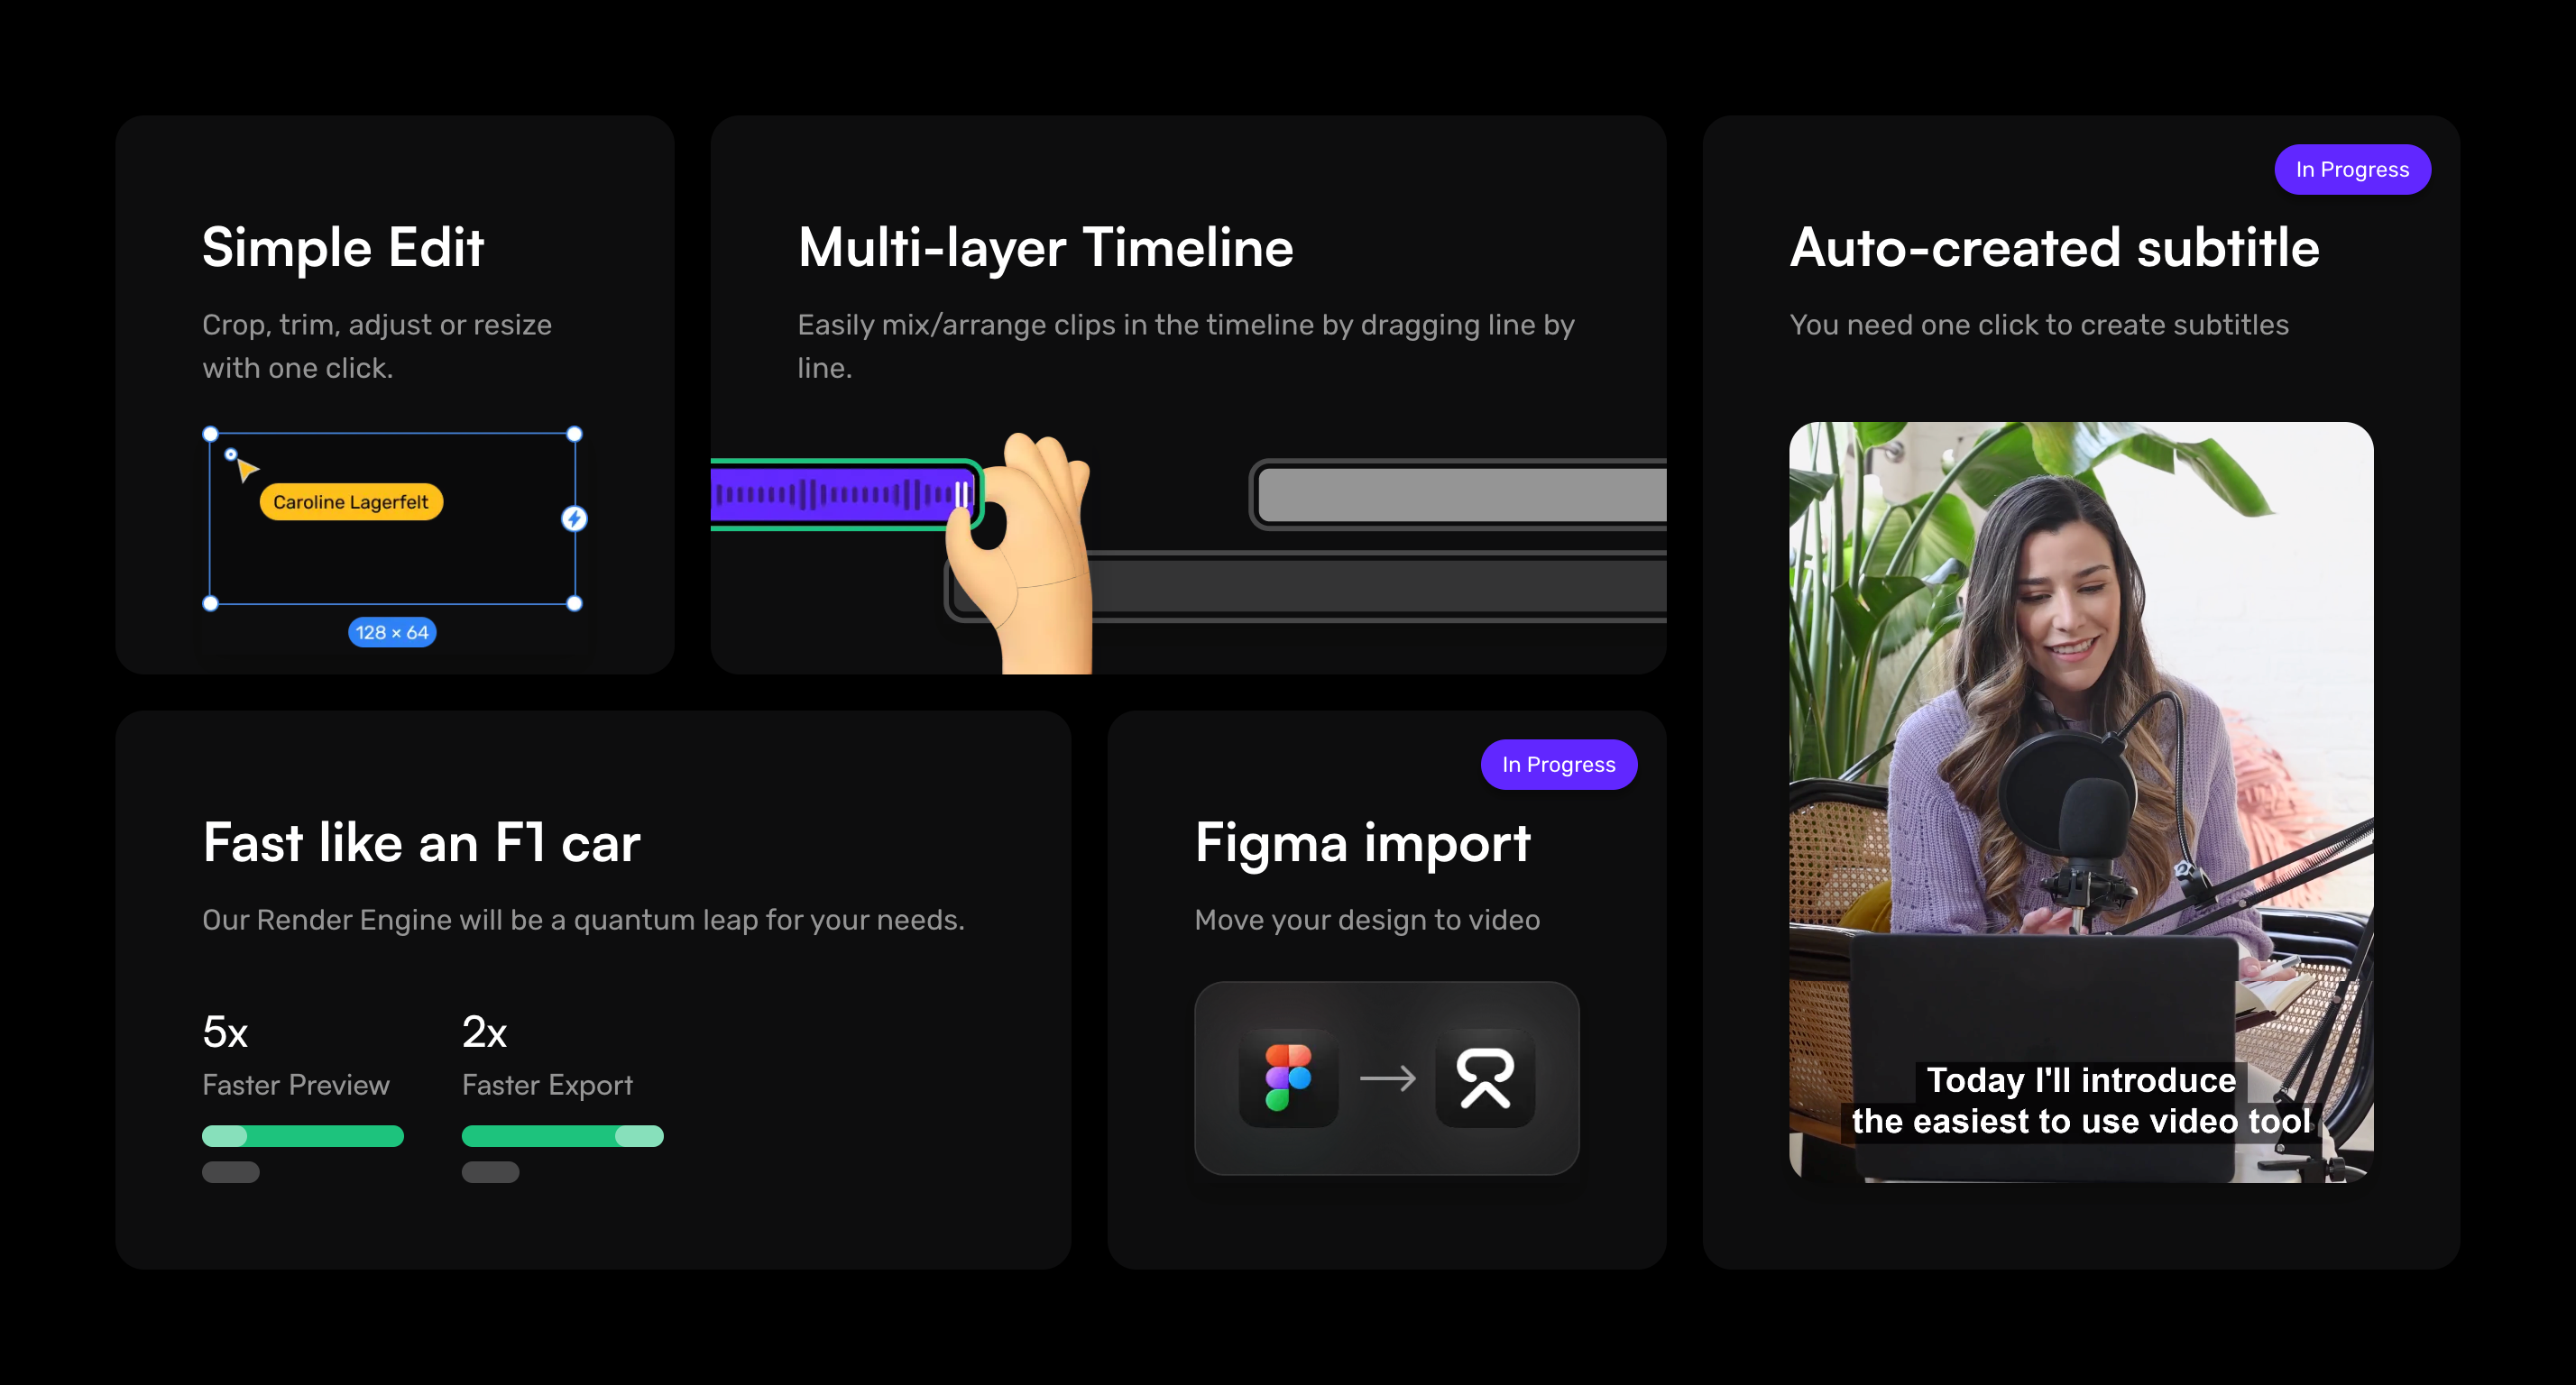The width and height of the screenshot is (2576, 1385).
Task: Click the yellow cursor arrow icon
Action: (245, 468)
